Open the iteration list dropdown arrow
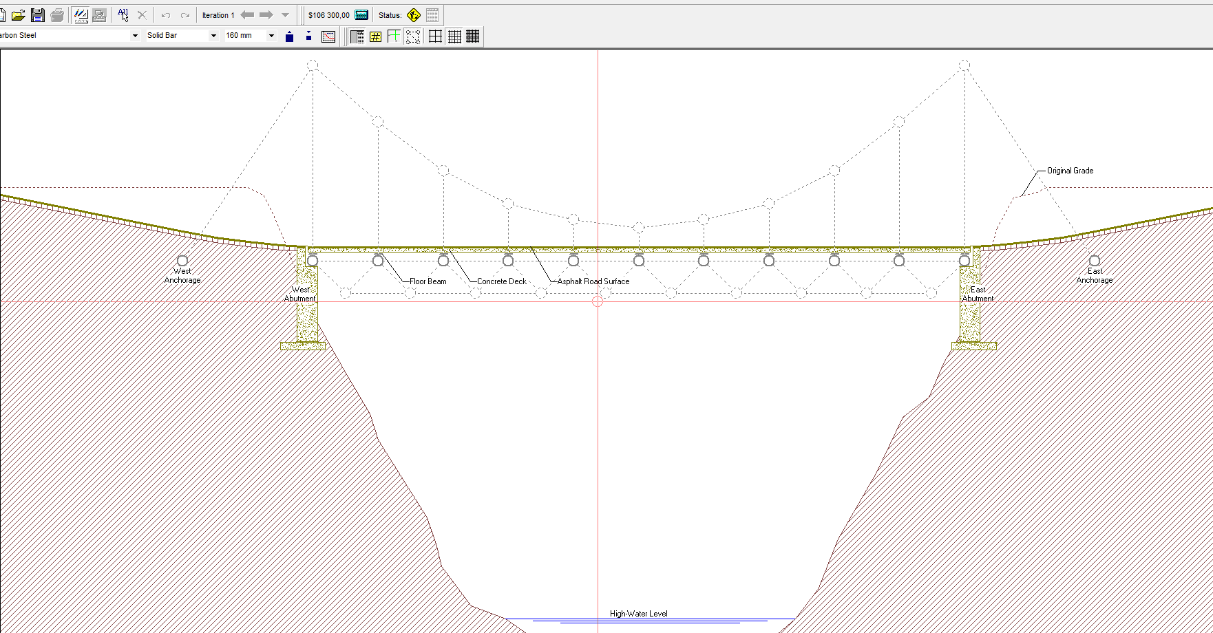This screenshot has height=633, width=1213. click(285, 15)
